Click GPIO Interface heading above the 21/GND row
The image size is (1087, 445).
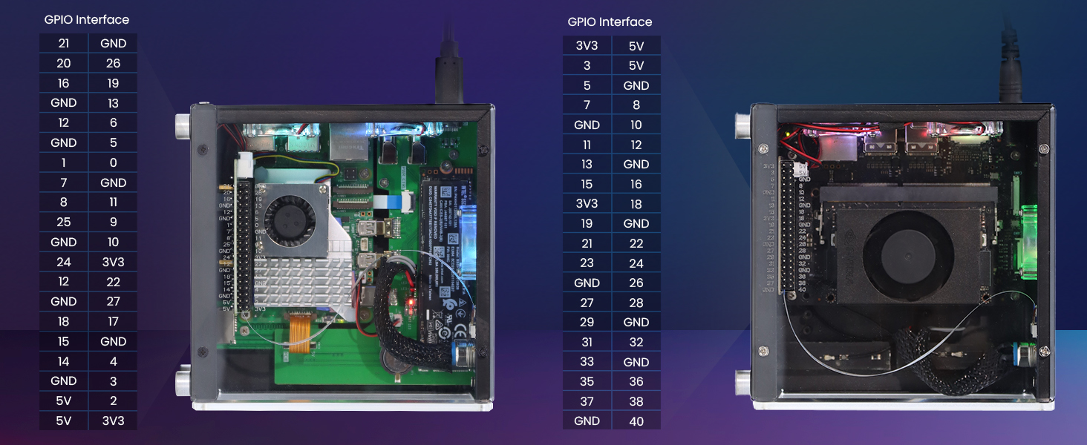(x=87, y=20)
